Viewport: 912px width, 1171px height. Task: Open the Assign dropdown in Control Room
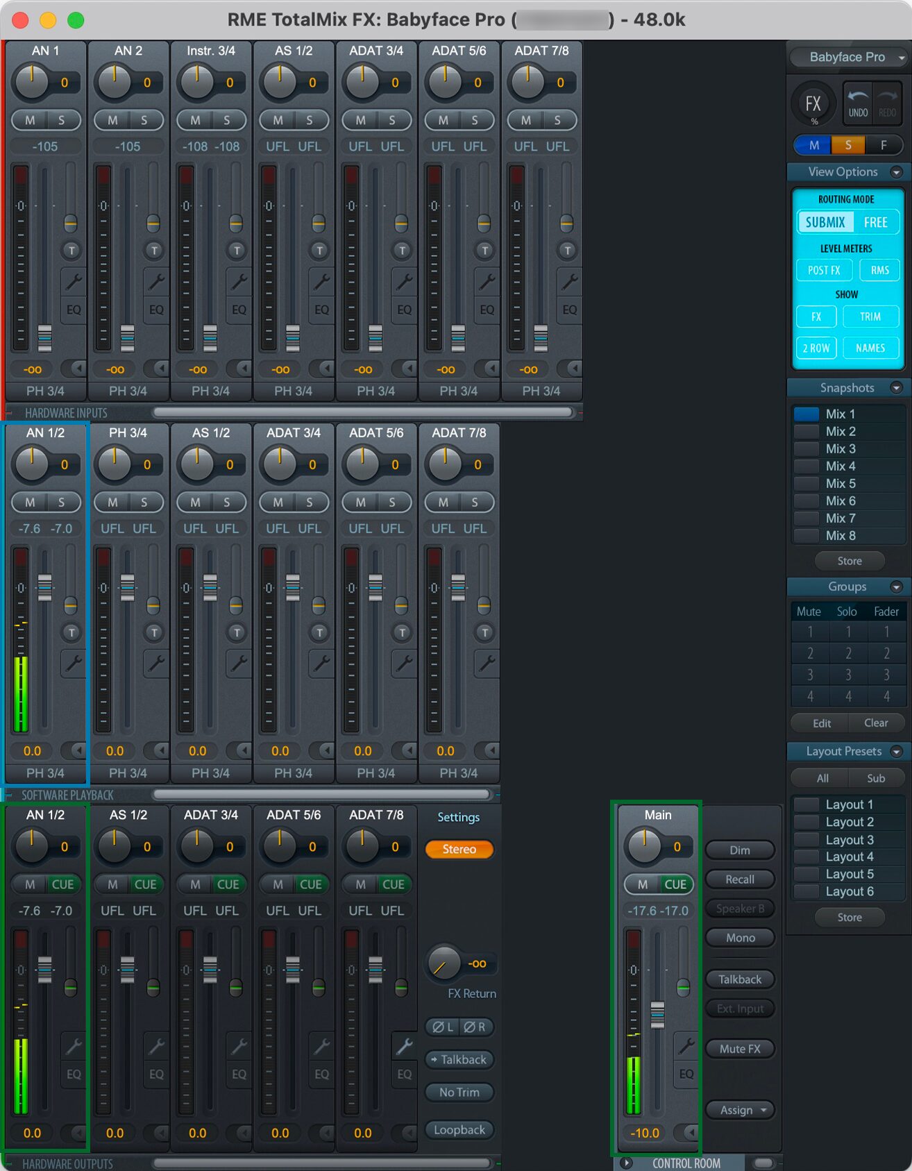[740, 1110]
